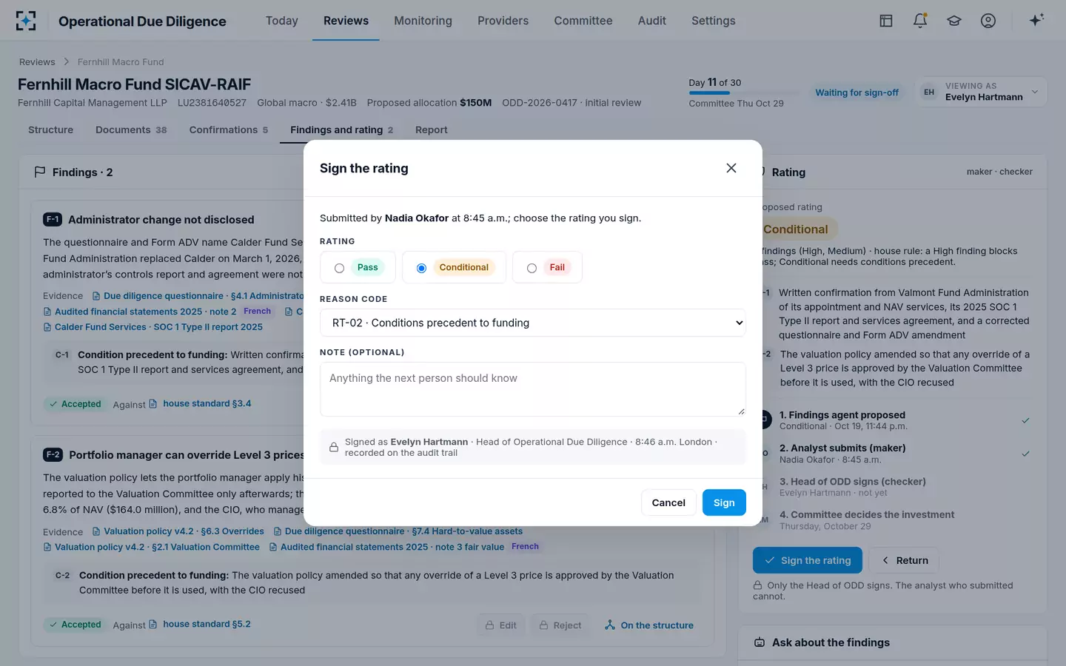Open the notifications bell

tap(920, 21)
